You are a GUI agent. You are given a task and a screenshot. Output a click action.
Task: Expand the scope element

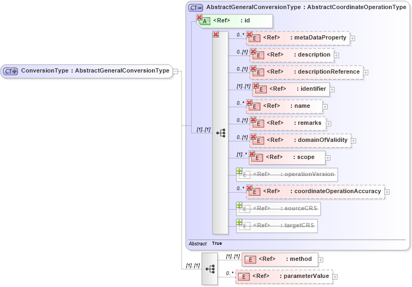coord(328,158)
